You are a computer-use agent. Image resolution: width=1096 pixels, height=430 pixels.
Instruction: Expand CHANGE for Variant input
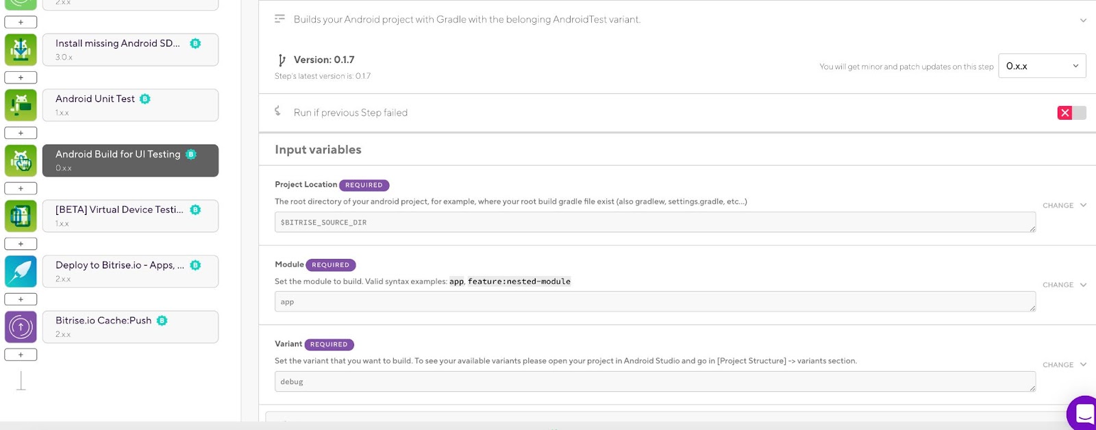1064,365
